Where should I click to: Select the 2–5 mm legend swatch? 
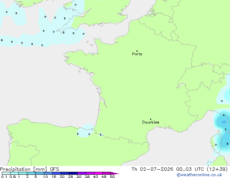pos(31,173)
